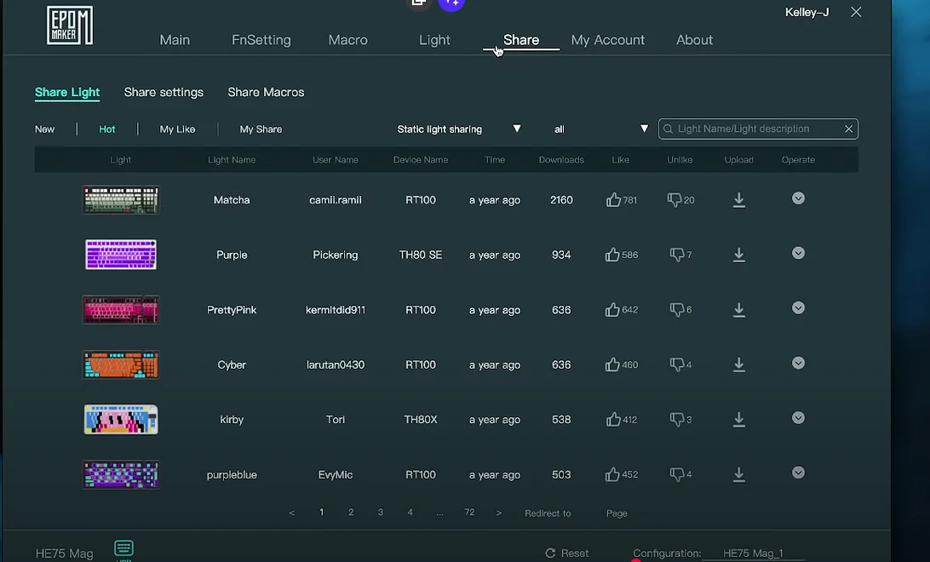Download the Purple light by Pickering
Screen dimensions: 930x562
click(739, 255)
